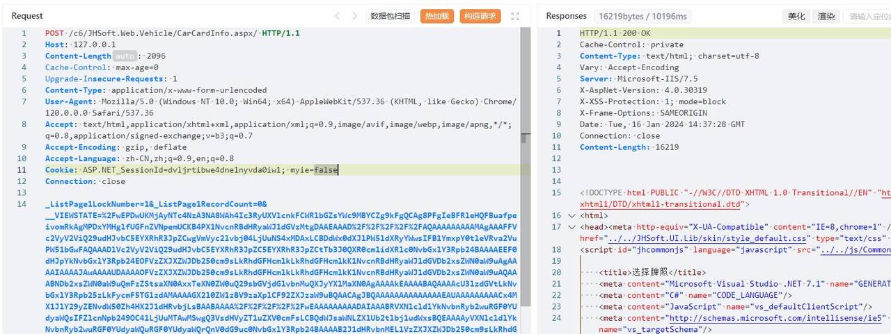Image resolution: width=891 pixels, height=334 pixels.
Task: Place cursor on the Cookie header line
Action: [x=209, y=170]
